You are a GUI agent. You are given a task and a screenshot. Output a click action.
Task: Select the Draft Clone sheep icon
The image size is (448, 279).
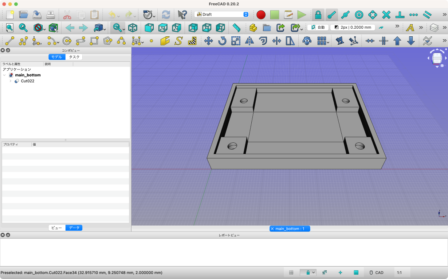click(x=307, y=41)
